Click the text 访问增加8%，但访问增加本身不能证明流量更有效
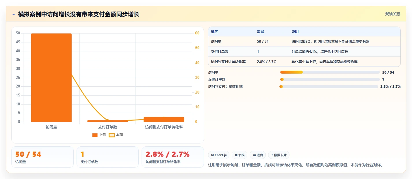 coord(331,42)
